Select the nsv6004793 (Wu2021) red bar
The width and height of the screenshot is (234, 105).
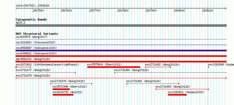tap(63, 95)
